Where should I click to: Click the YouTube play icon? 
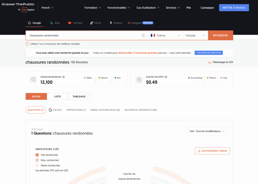click(70, 23)
